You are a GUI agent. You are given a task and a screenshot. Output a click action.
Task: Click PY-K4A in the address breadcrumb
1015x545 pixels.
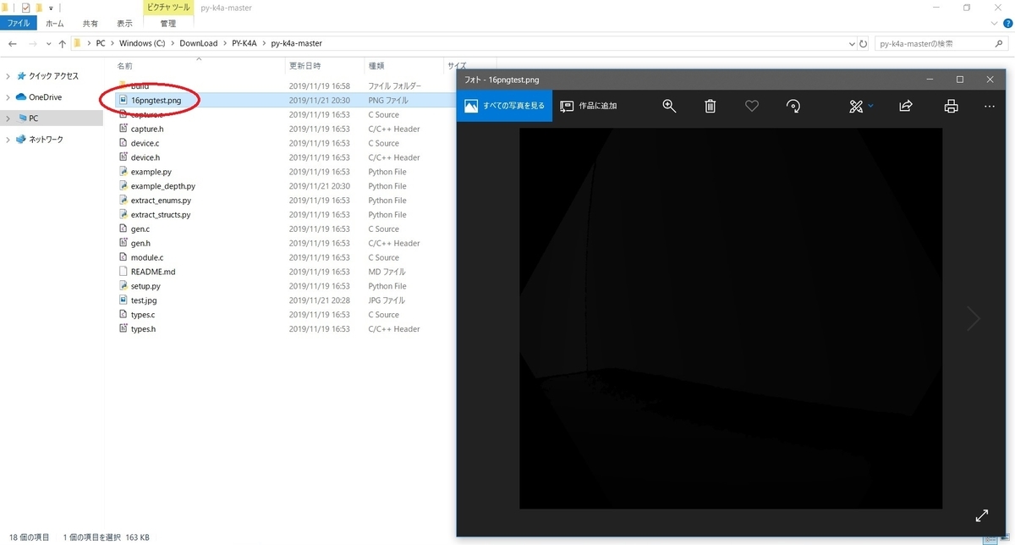click(x=244, y=43)
